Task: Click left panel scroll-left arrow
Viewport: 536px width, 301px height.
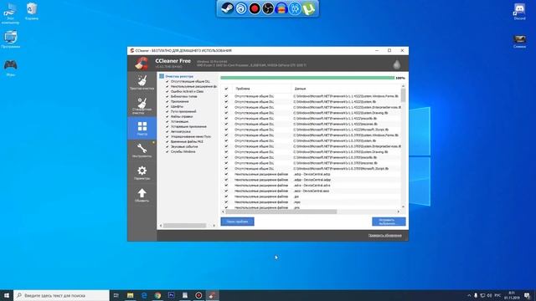Action: tap(161, 226)
